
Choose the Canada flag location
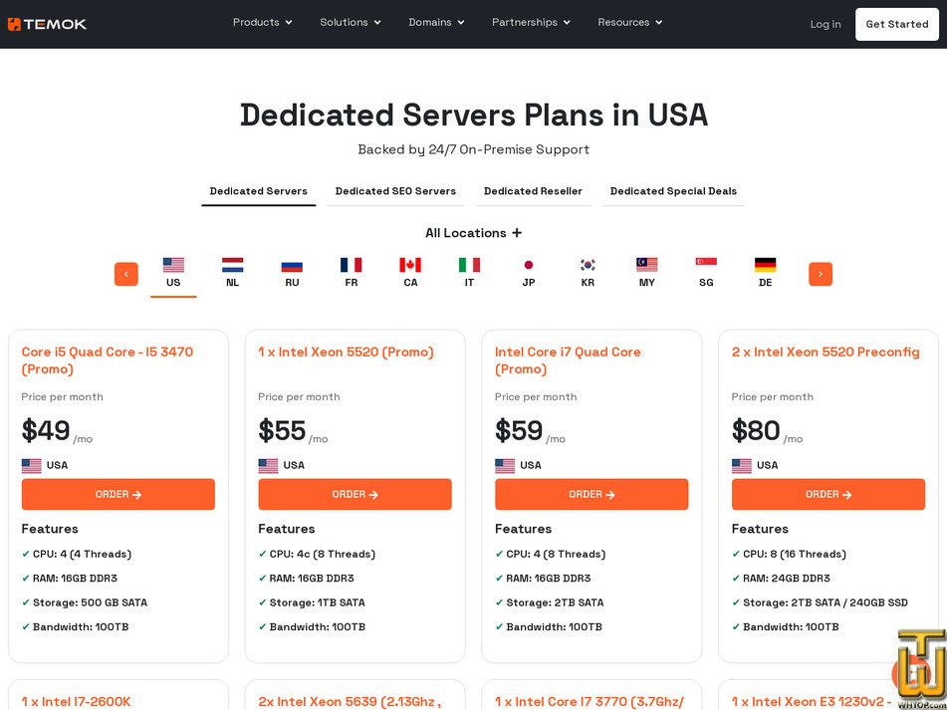click(410, 272)
